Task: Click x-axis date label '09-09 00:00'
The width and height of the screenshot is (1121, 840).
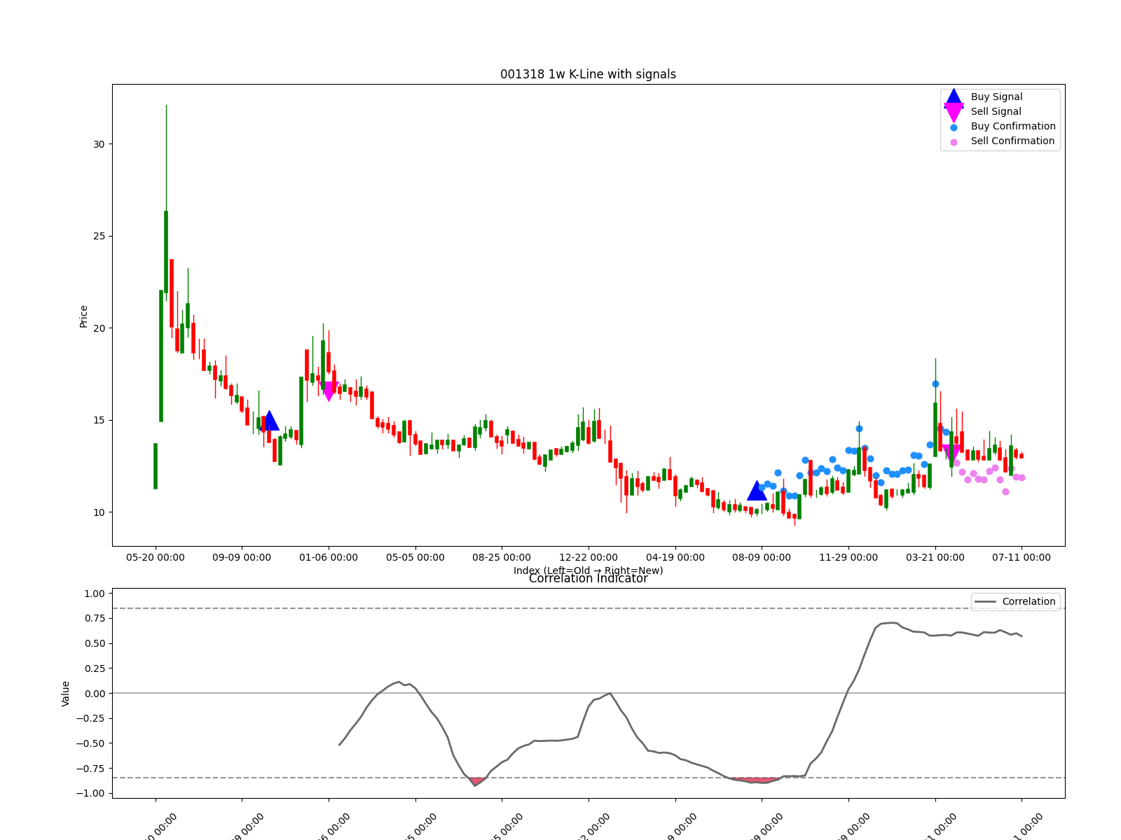Action: pos(242,558)
